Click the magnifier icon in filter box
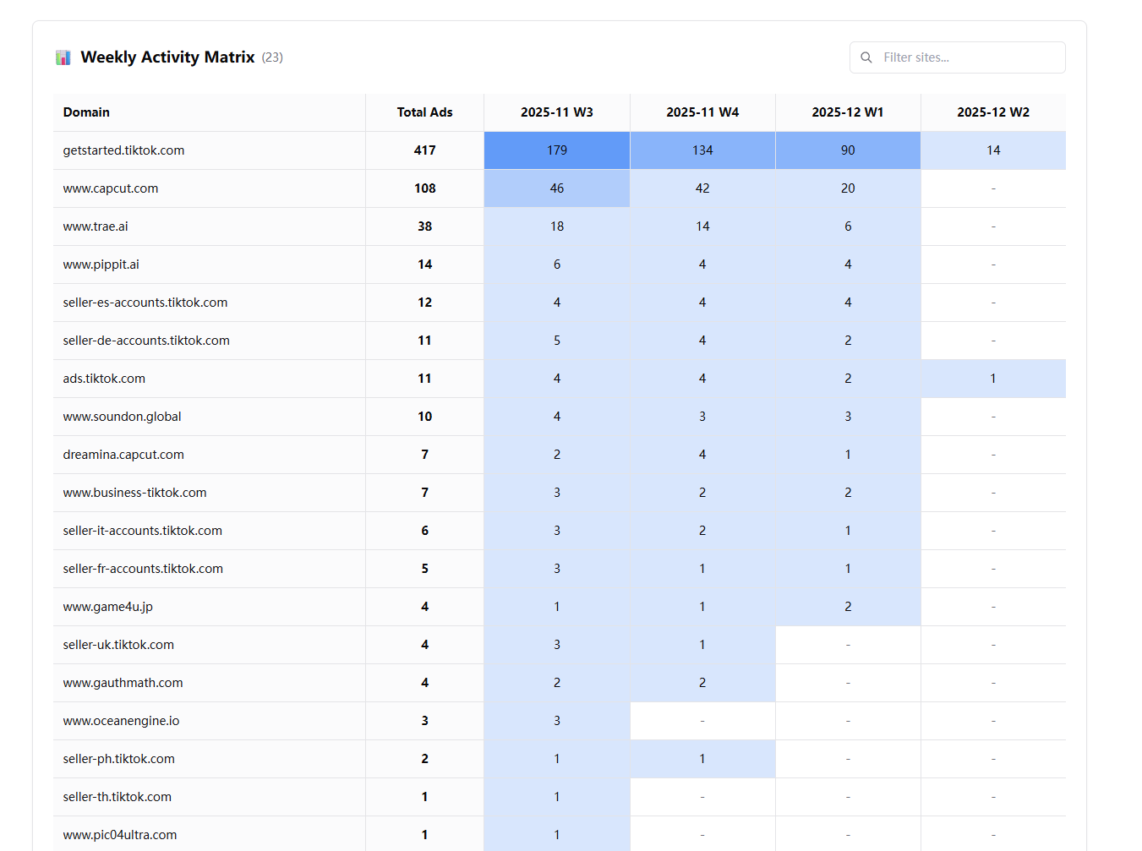The height and width of the screenshot is (851, 1142). coord(866,57)
